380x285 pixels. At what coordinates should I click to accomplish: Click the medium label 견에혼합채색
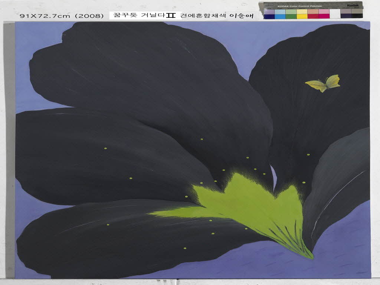point(203,16)
